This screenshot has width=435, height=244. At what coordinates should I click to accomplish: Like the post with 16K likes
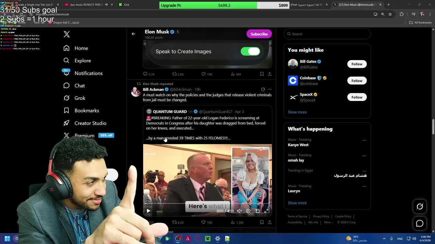(x=207, y=222)
